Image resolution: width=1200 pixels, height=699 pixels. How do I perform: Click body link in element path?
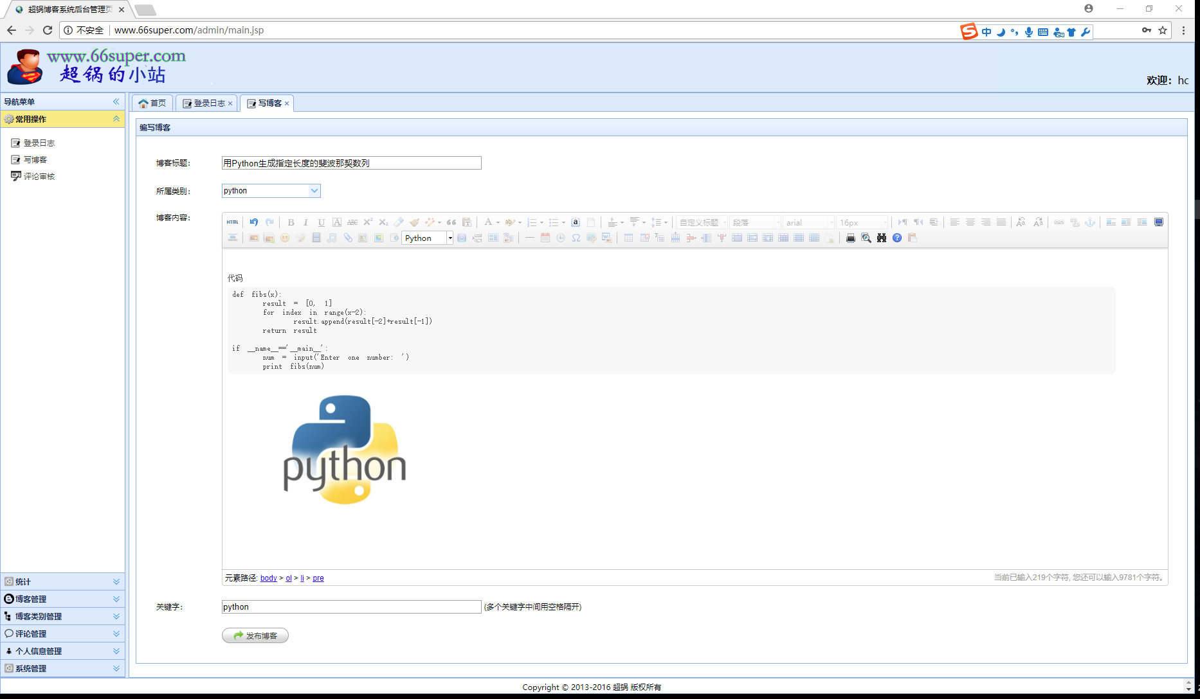269,578
